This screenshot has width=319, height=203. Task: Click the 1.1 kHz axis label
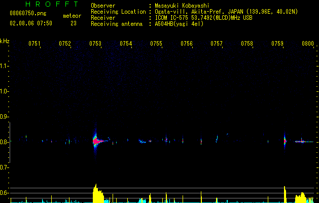pyautogui.click(x=4, y=66)
